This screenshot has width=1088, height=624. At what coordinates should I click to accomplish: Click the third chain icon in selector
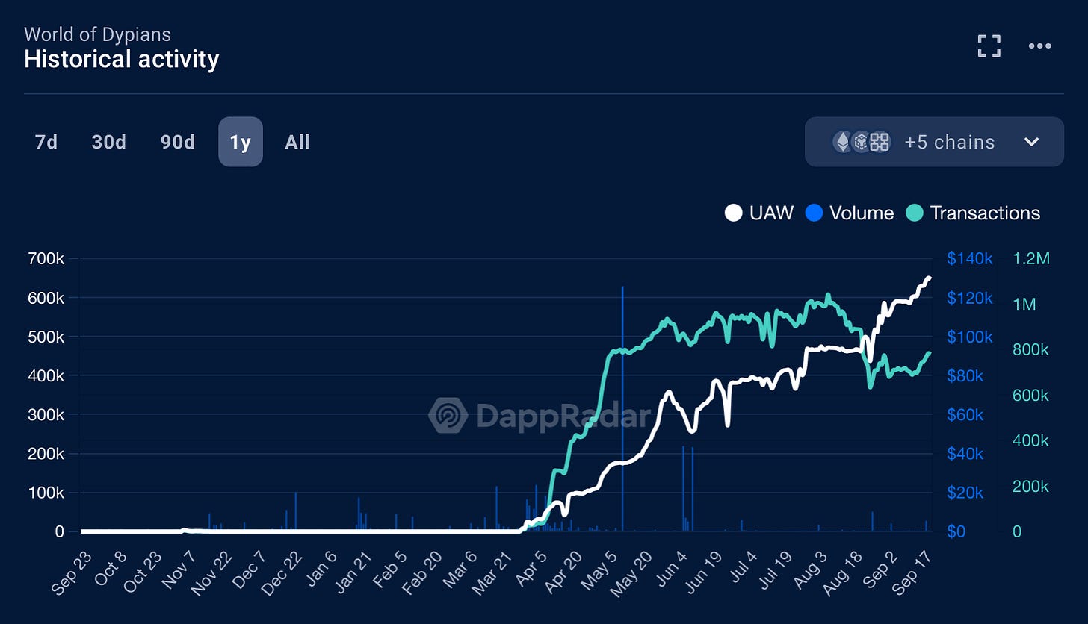[x=880, y=142]
